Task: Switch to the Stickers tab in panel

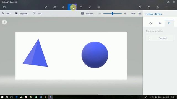Action: (150, 23)
